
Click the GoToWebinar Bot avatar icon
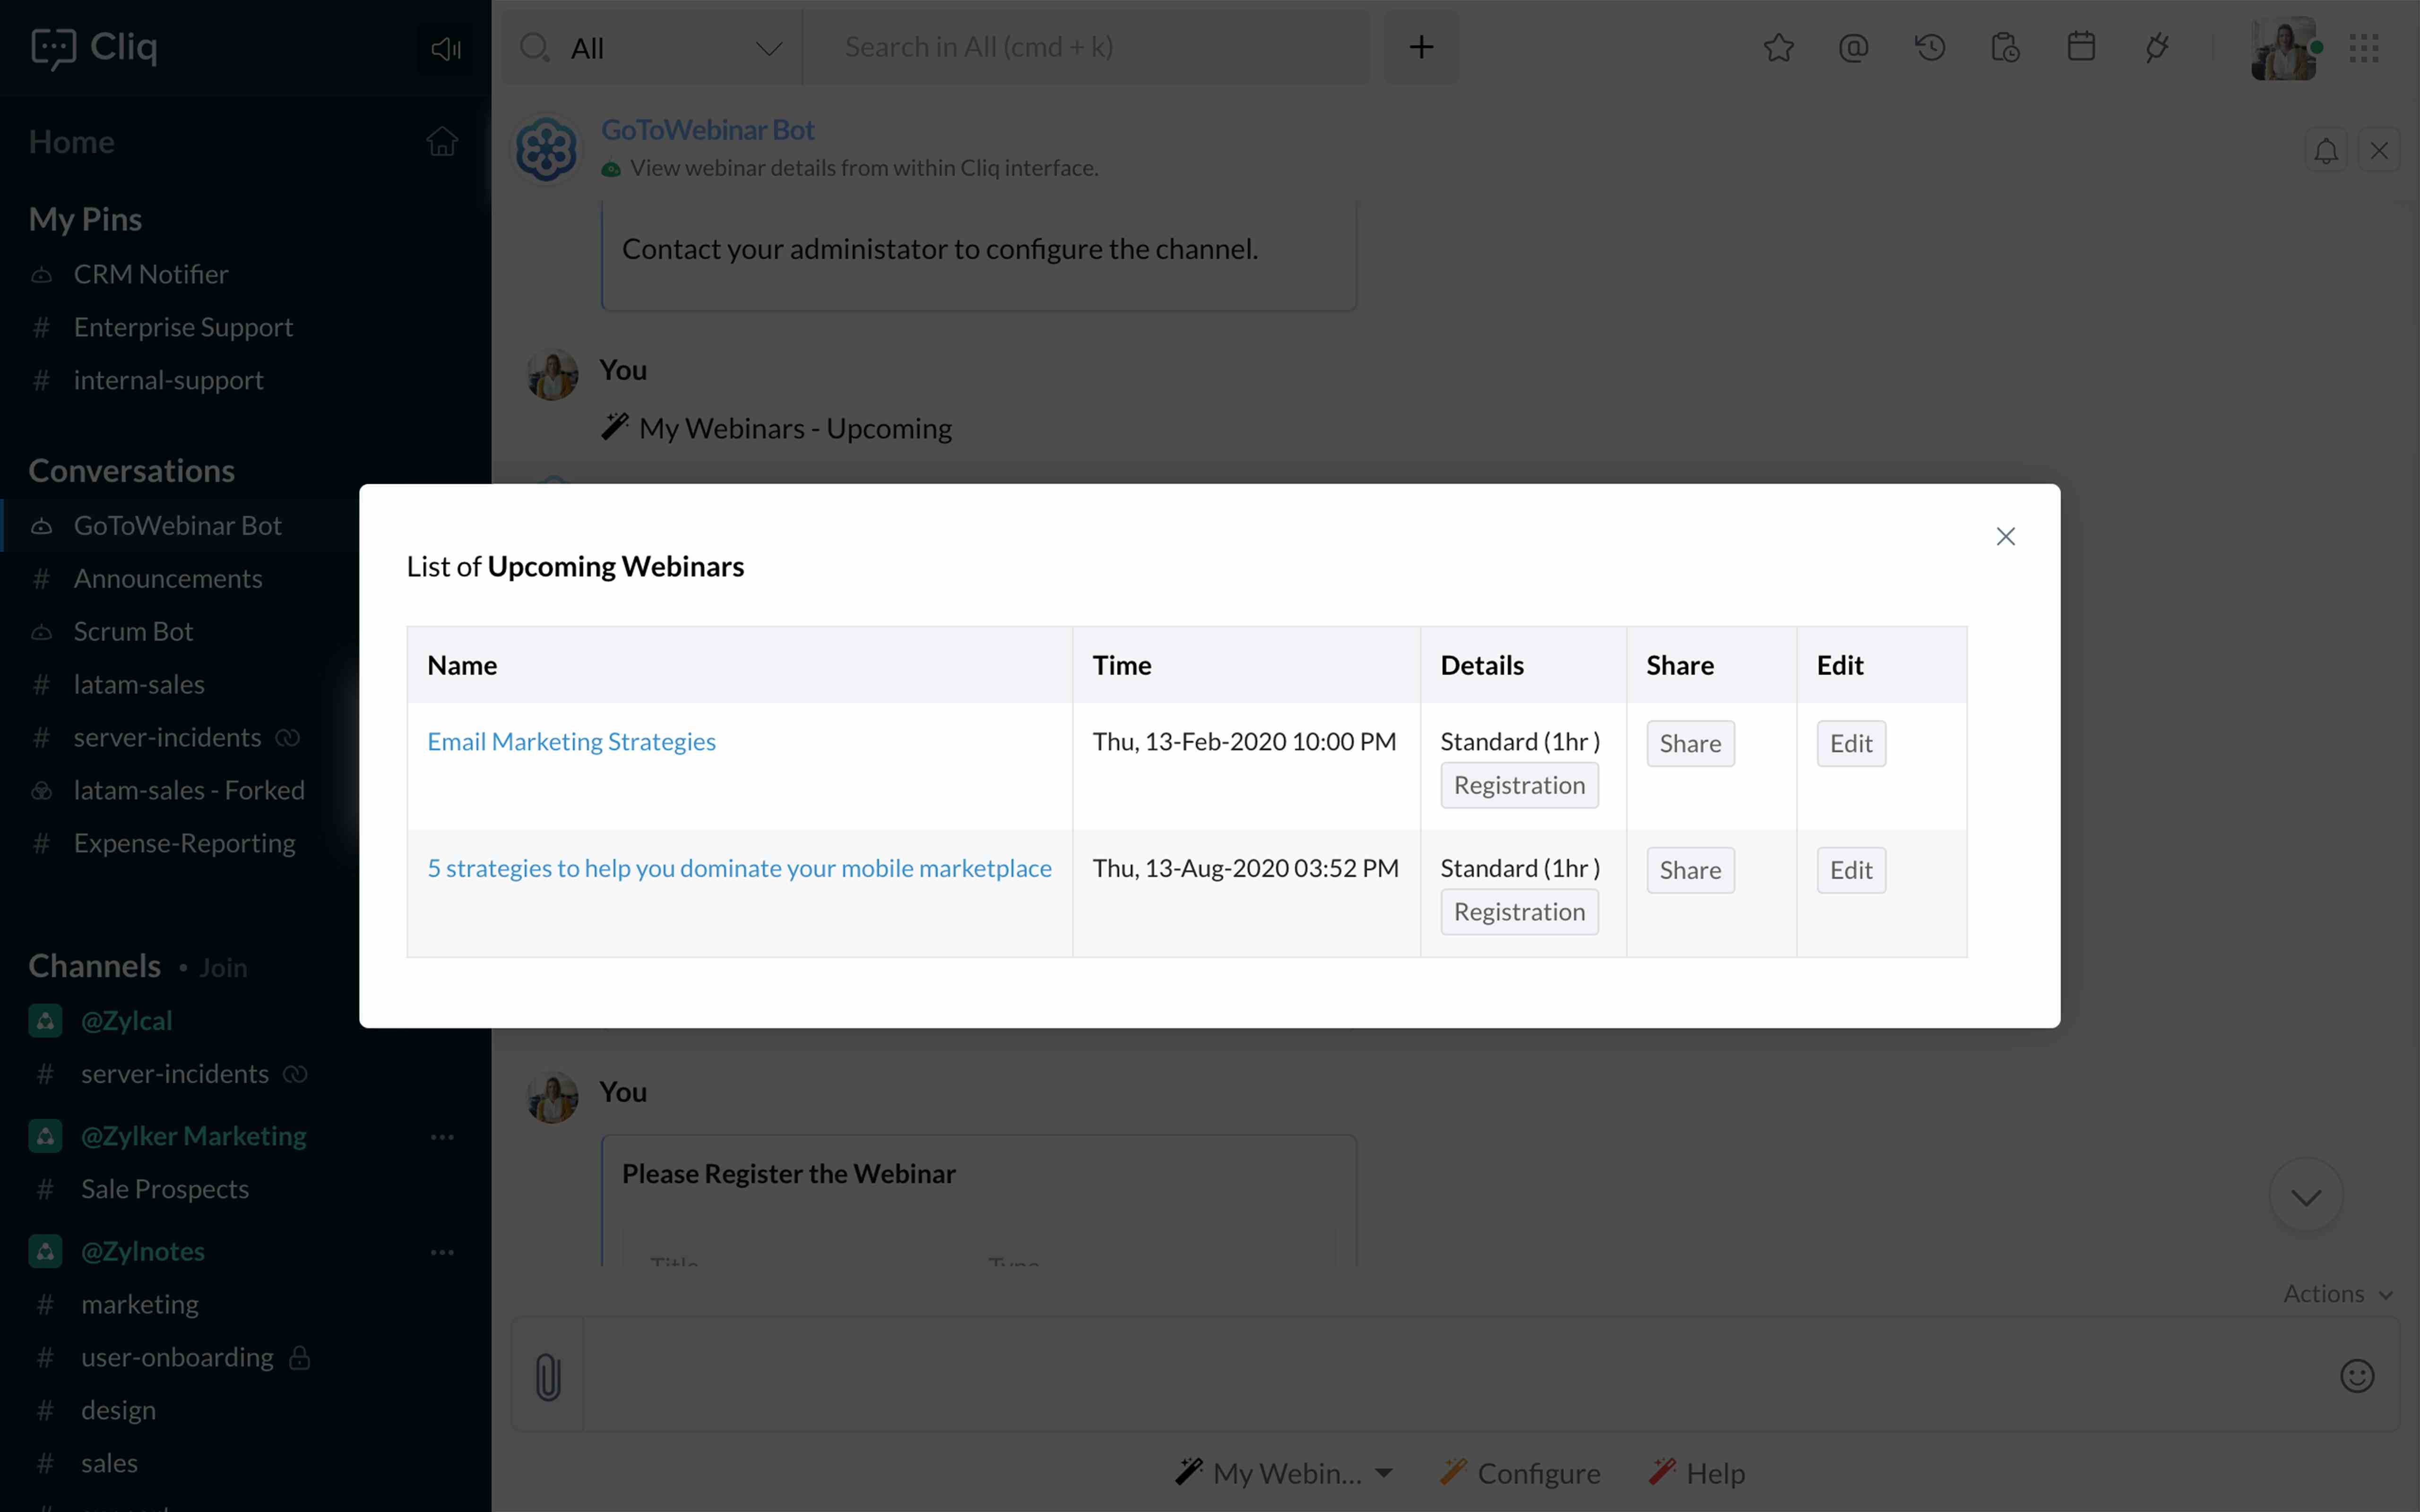pyautogui.click(x=546, y=150)
